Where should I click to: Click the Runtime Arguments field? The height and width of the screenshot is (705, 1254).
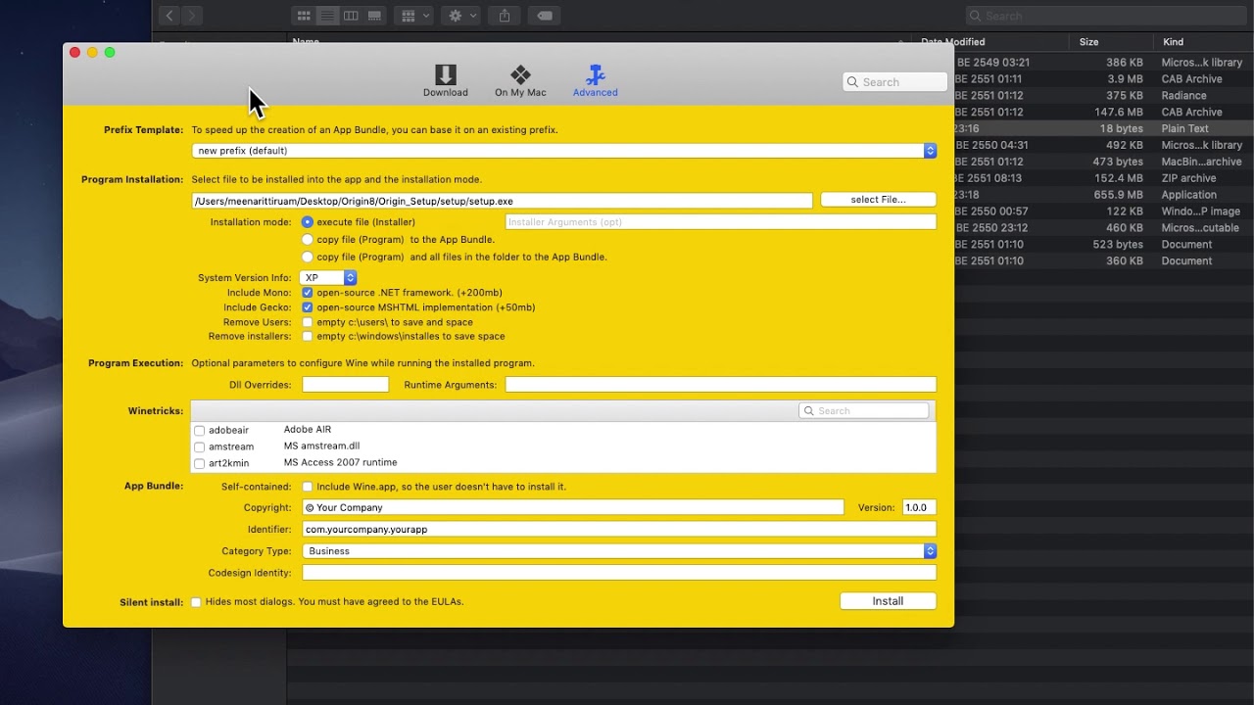point(720,385)
